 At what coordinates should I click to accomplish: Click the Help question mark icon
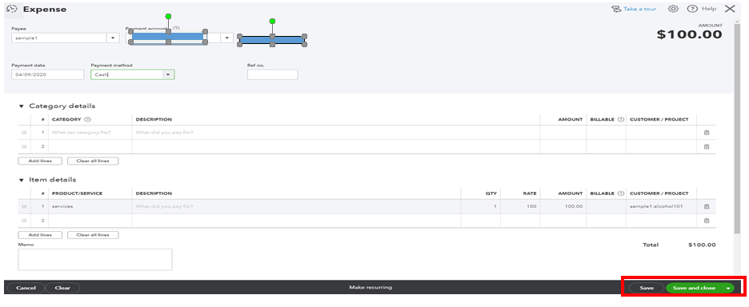click(691, 9)
